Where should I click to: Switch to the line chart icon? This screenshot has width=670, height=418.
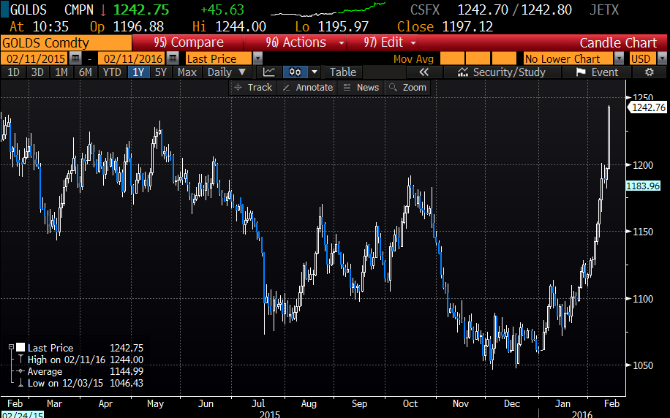click(x=269, y=72)
